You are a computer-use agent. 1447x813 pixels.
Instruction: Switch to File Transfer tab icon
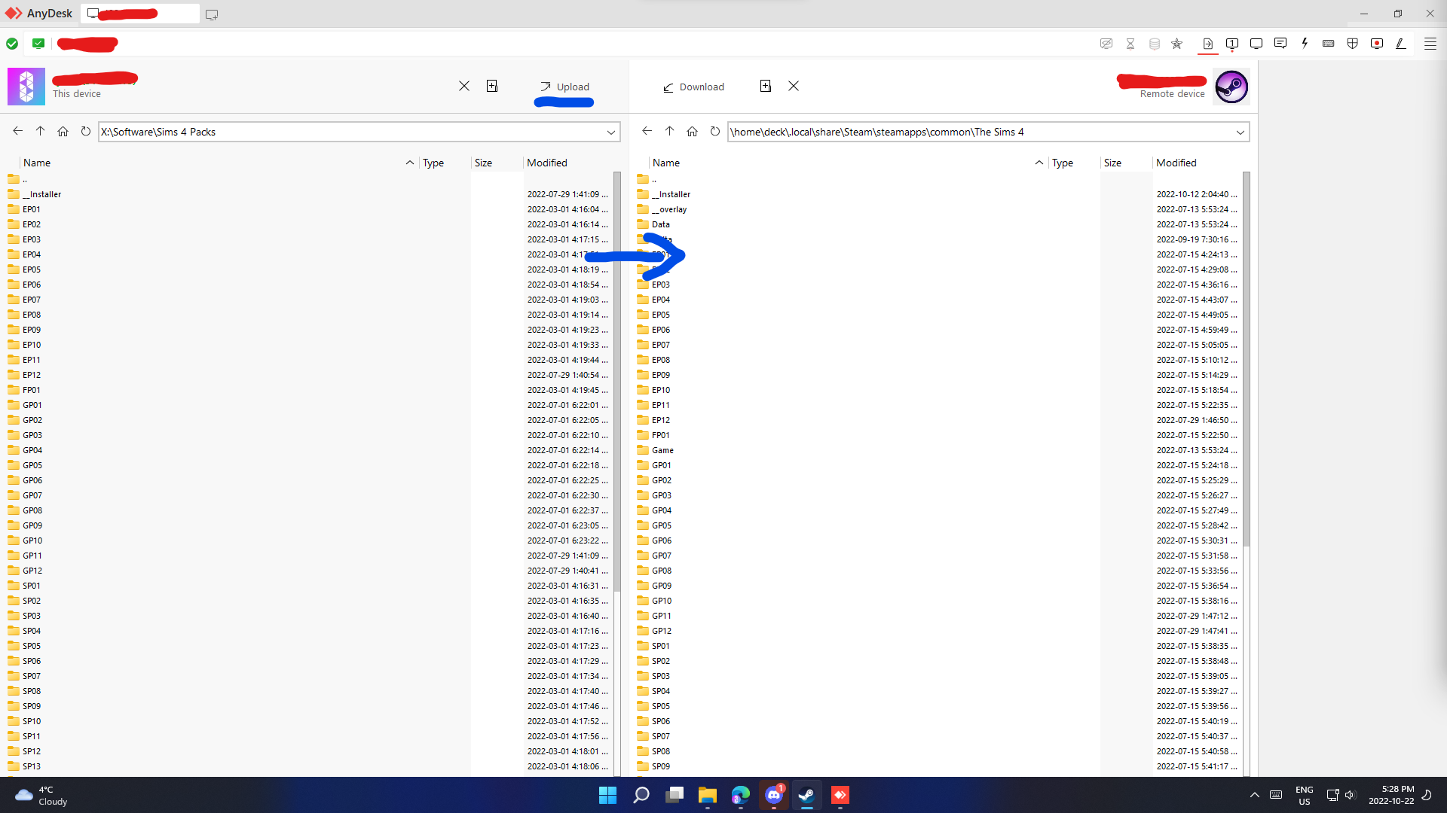[x=1207, y=44]
